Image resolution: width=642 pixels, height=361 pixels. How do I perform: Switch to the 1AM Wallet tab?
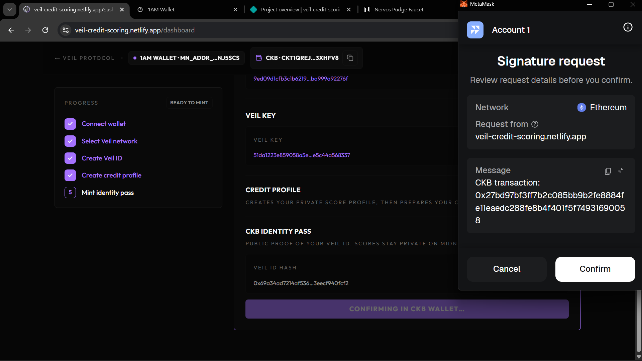[x=187, y=10]
